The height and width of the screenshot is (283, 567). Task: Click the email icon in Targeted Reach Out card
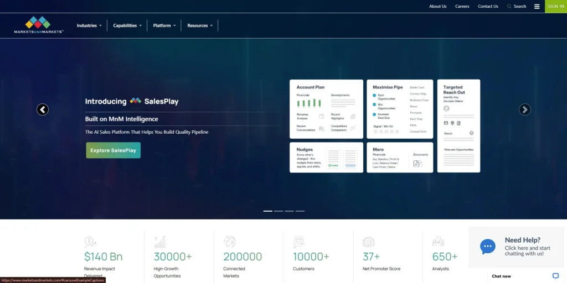(446, 123)
